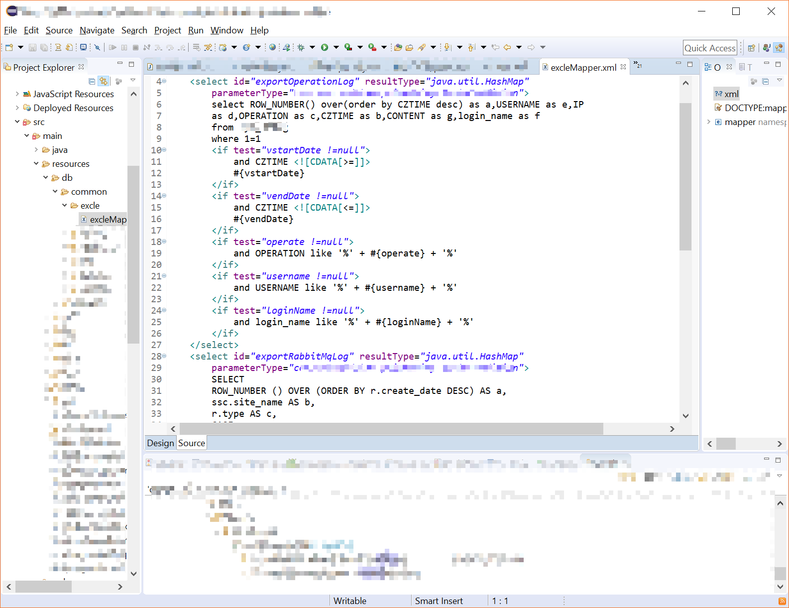The image size is (789, 608).
Task: Click Collapse All in Project Explorer
Action: coord(92,81)
